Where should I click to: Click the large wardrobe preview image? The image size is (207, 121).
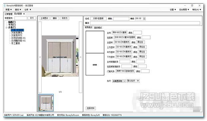[60, 56]
